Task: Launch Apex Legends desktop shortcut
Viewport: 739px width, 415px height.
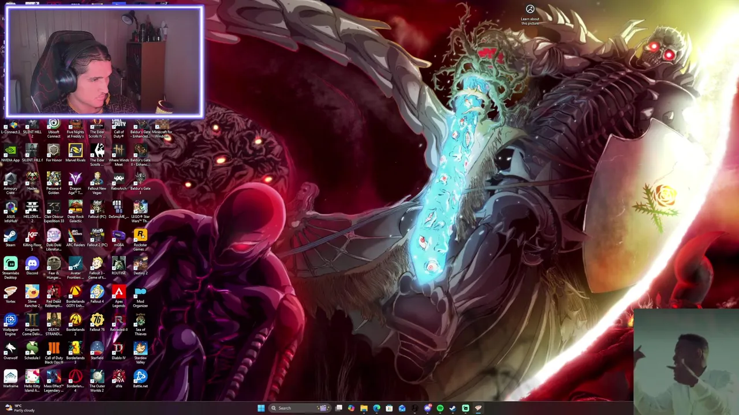Action: click(x=118, y=297)
